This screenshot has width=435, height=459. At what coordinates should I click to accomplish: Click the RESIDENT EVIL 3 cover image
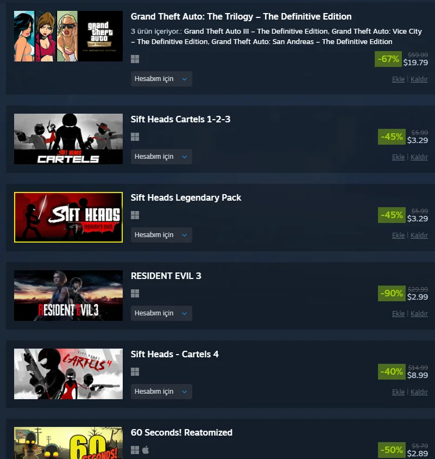pyautogui.click(x=68, y=295)
